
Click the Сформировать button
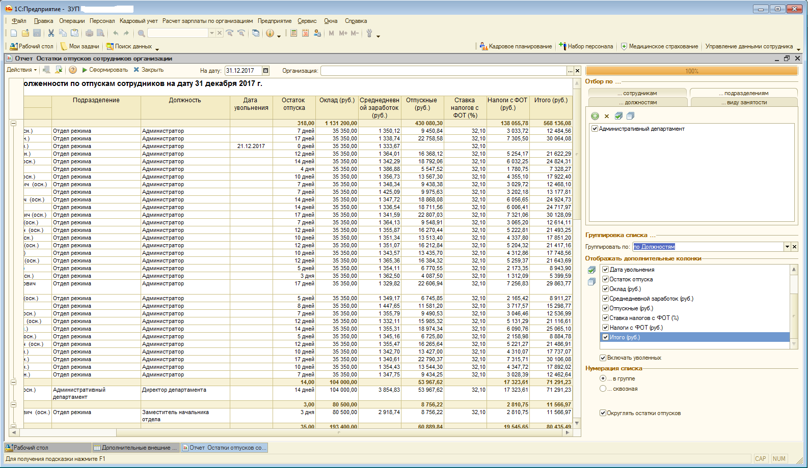click(x=105, y=70)
